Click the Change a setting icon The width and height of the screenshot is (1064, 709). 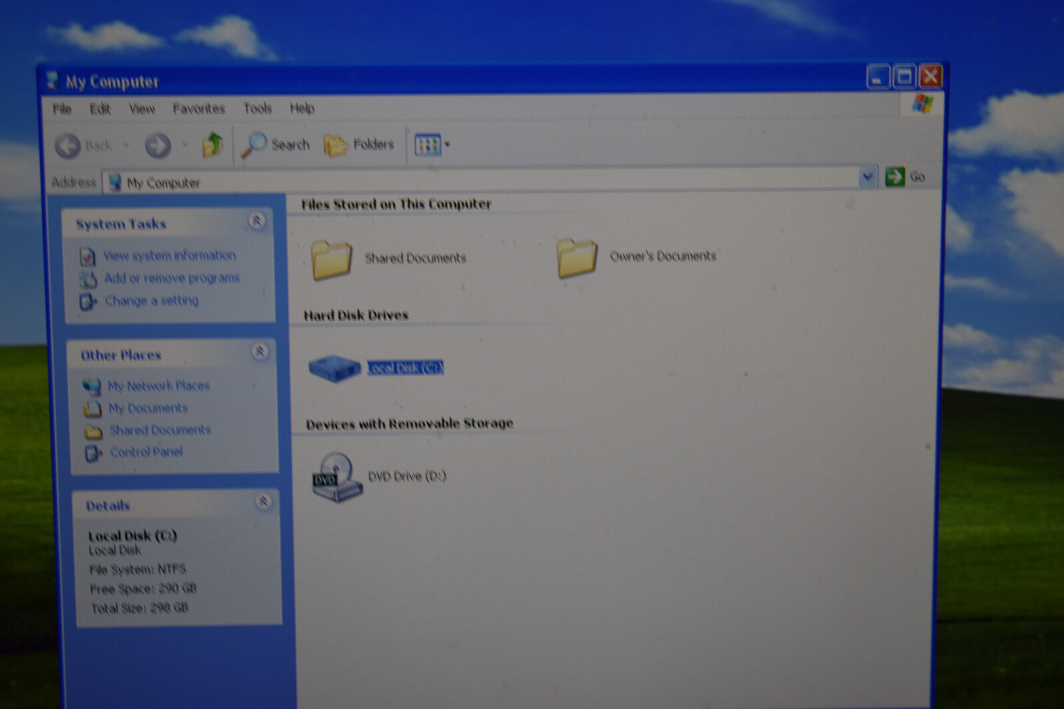(x=88, y=302)
